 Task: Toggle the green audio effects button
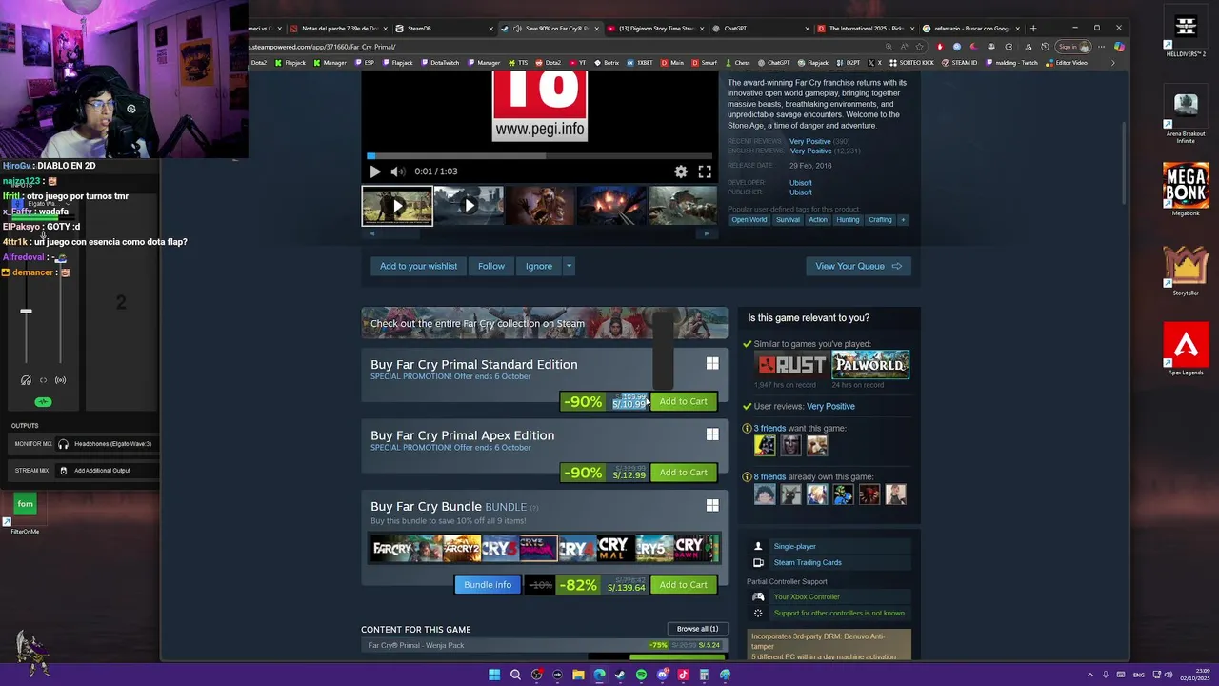(43, 402)
